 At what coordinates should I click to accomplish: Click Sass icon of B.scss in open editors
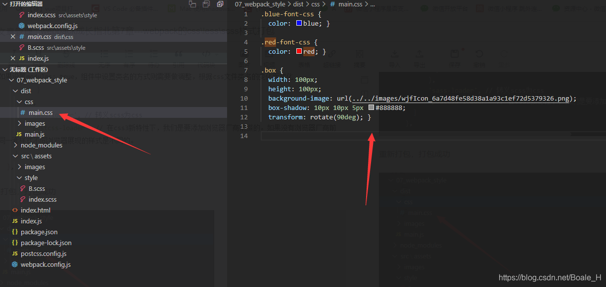22,48
